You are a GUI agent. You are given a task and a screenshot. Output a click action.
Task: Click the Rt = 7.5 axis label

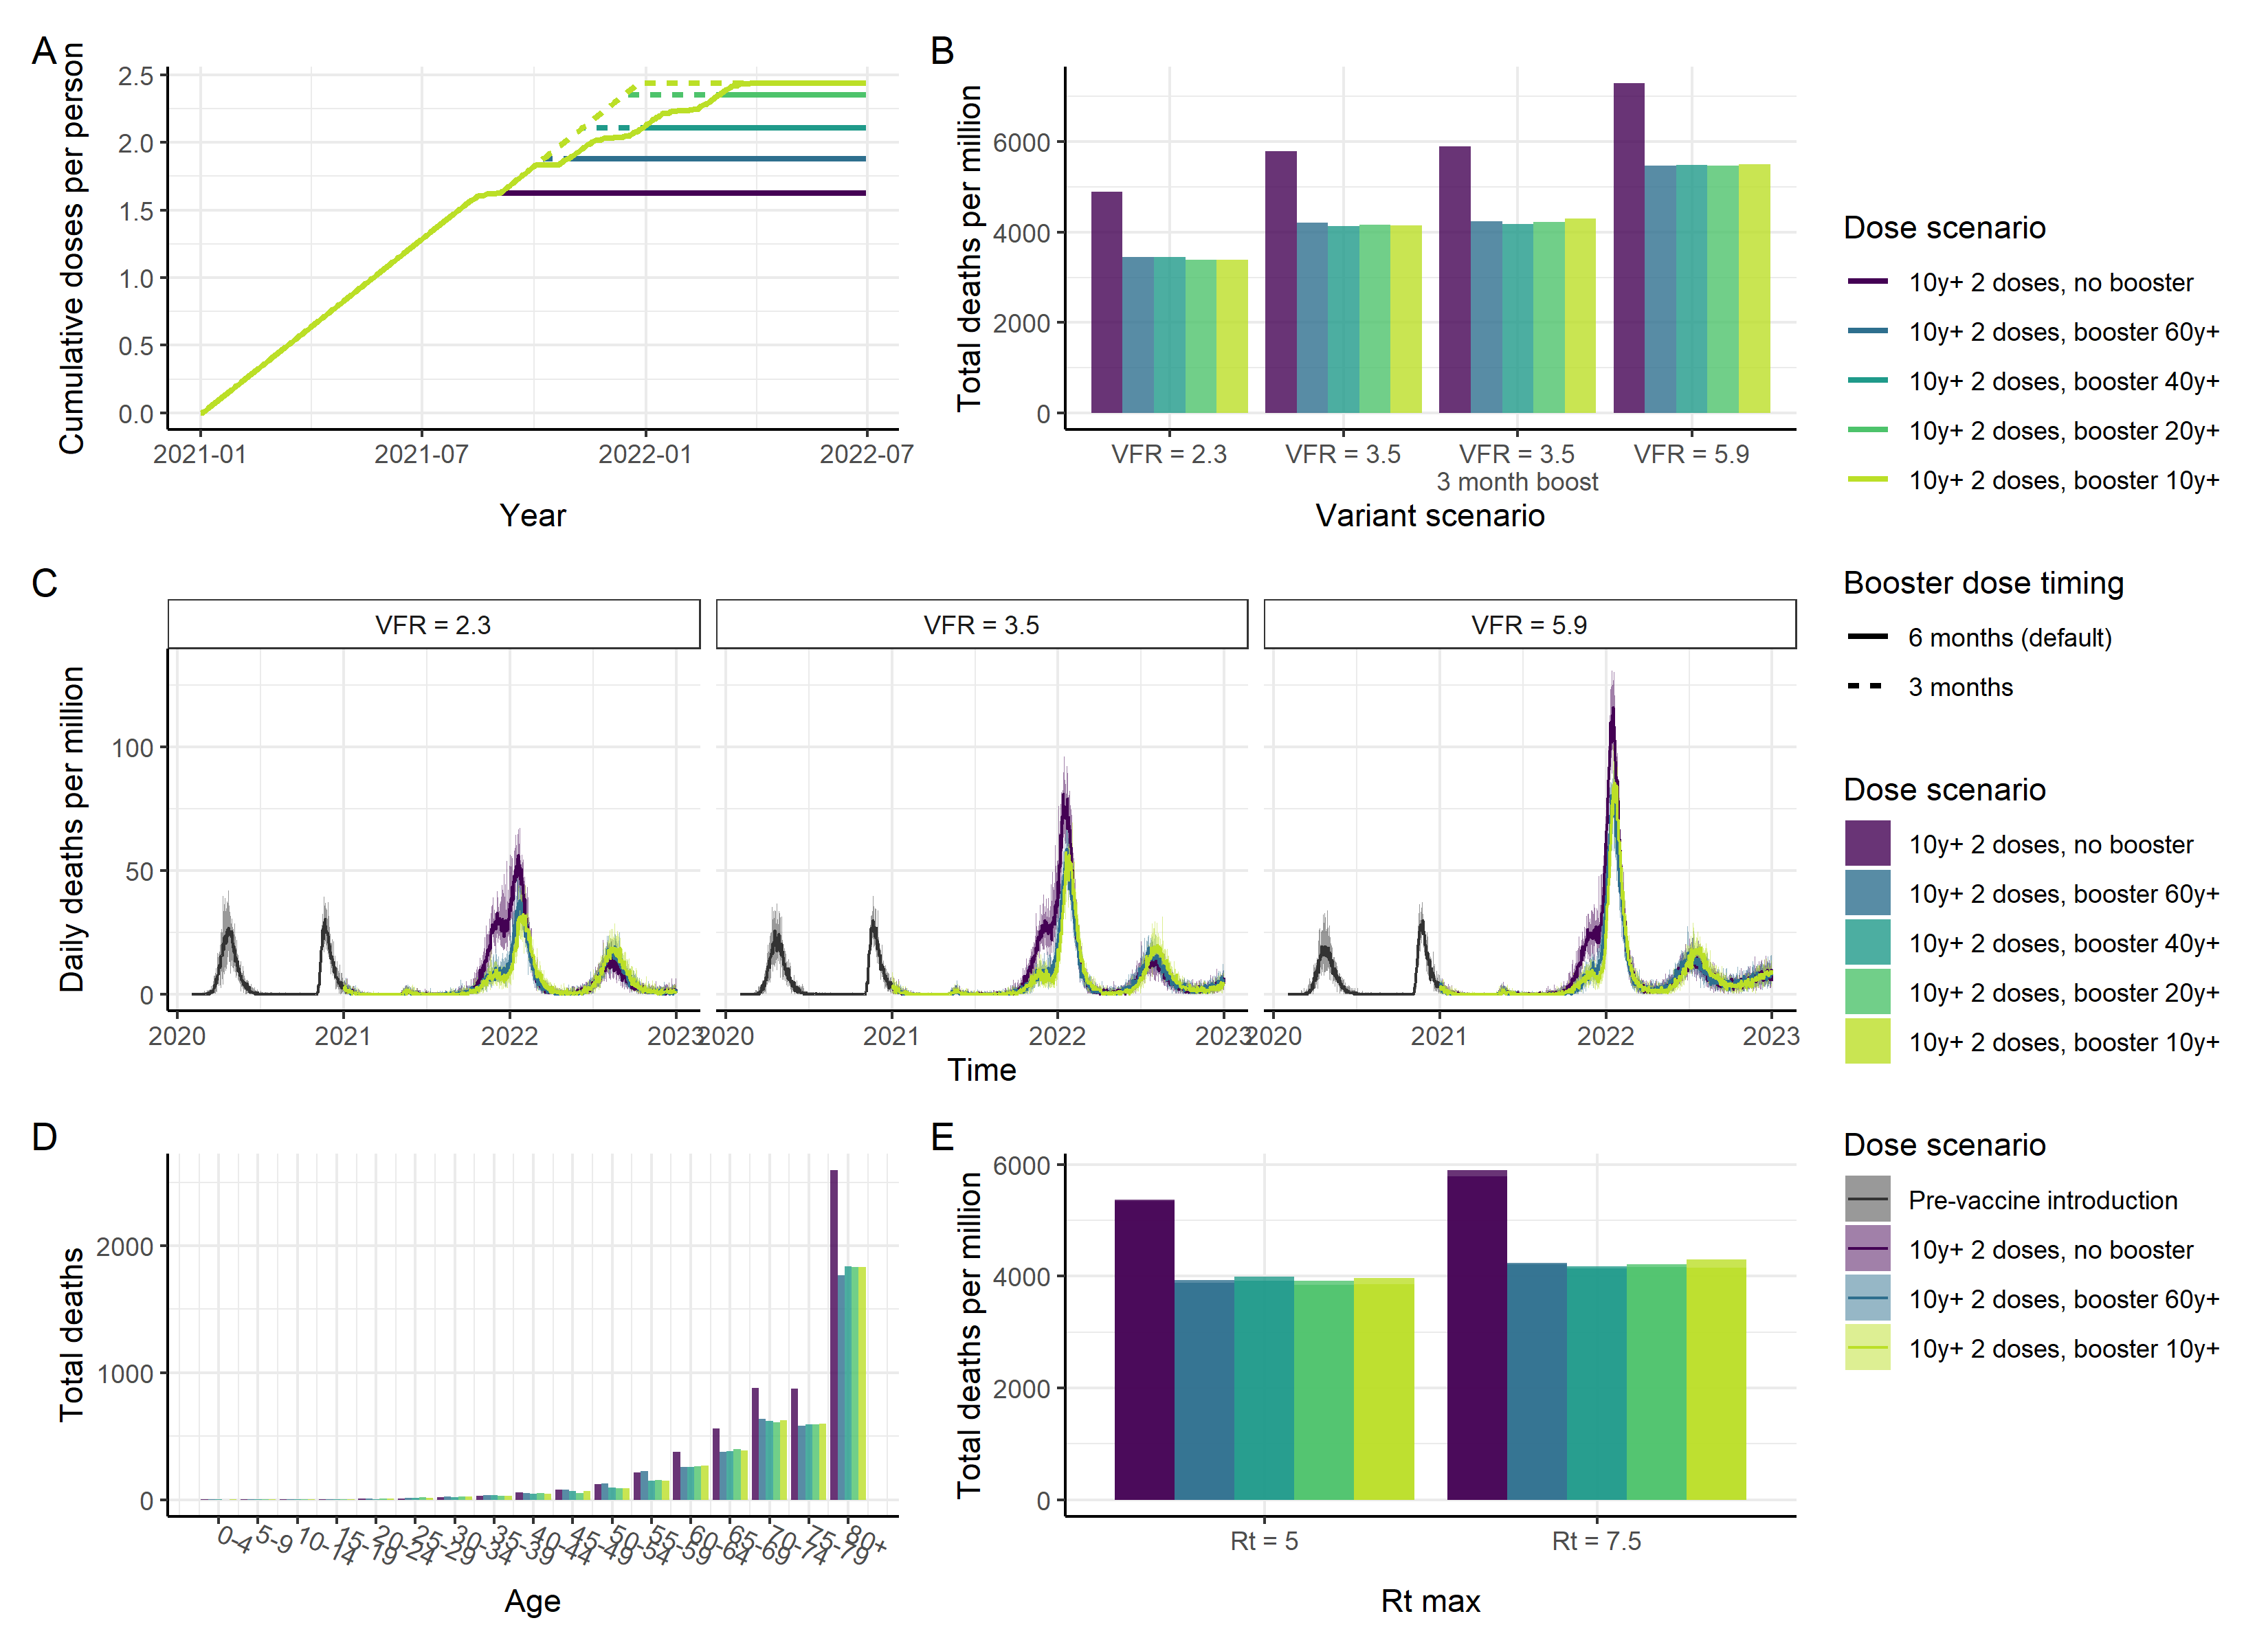coord(1596,1541)
